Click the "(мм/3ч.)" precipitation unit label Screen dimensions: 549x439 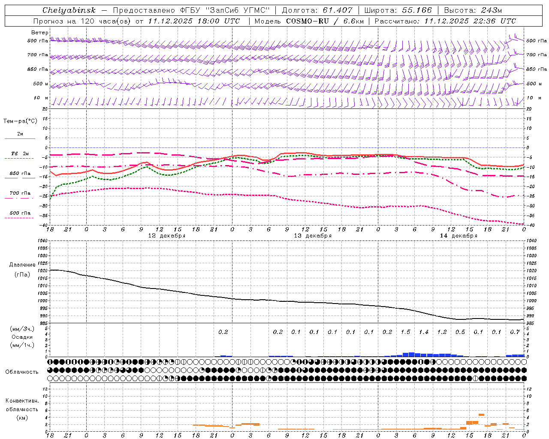click(x=22, y=329)
